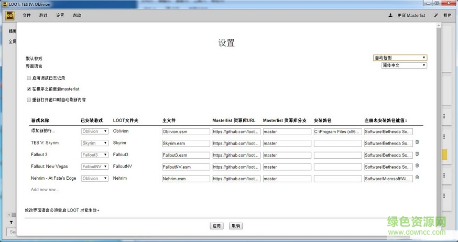Open the default game dropdown (自动检测)
The height and width of the screenshot is (242, 458).
pos(400,58)
